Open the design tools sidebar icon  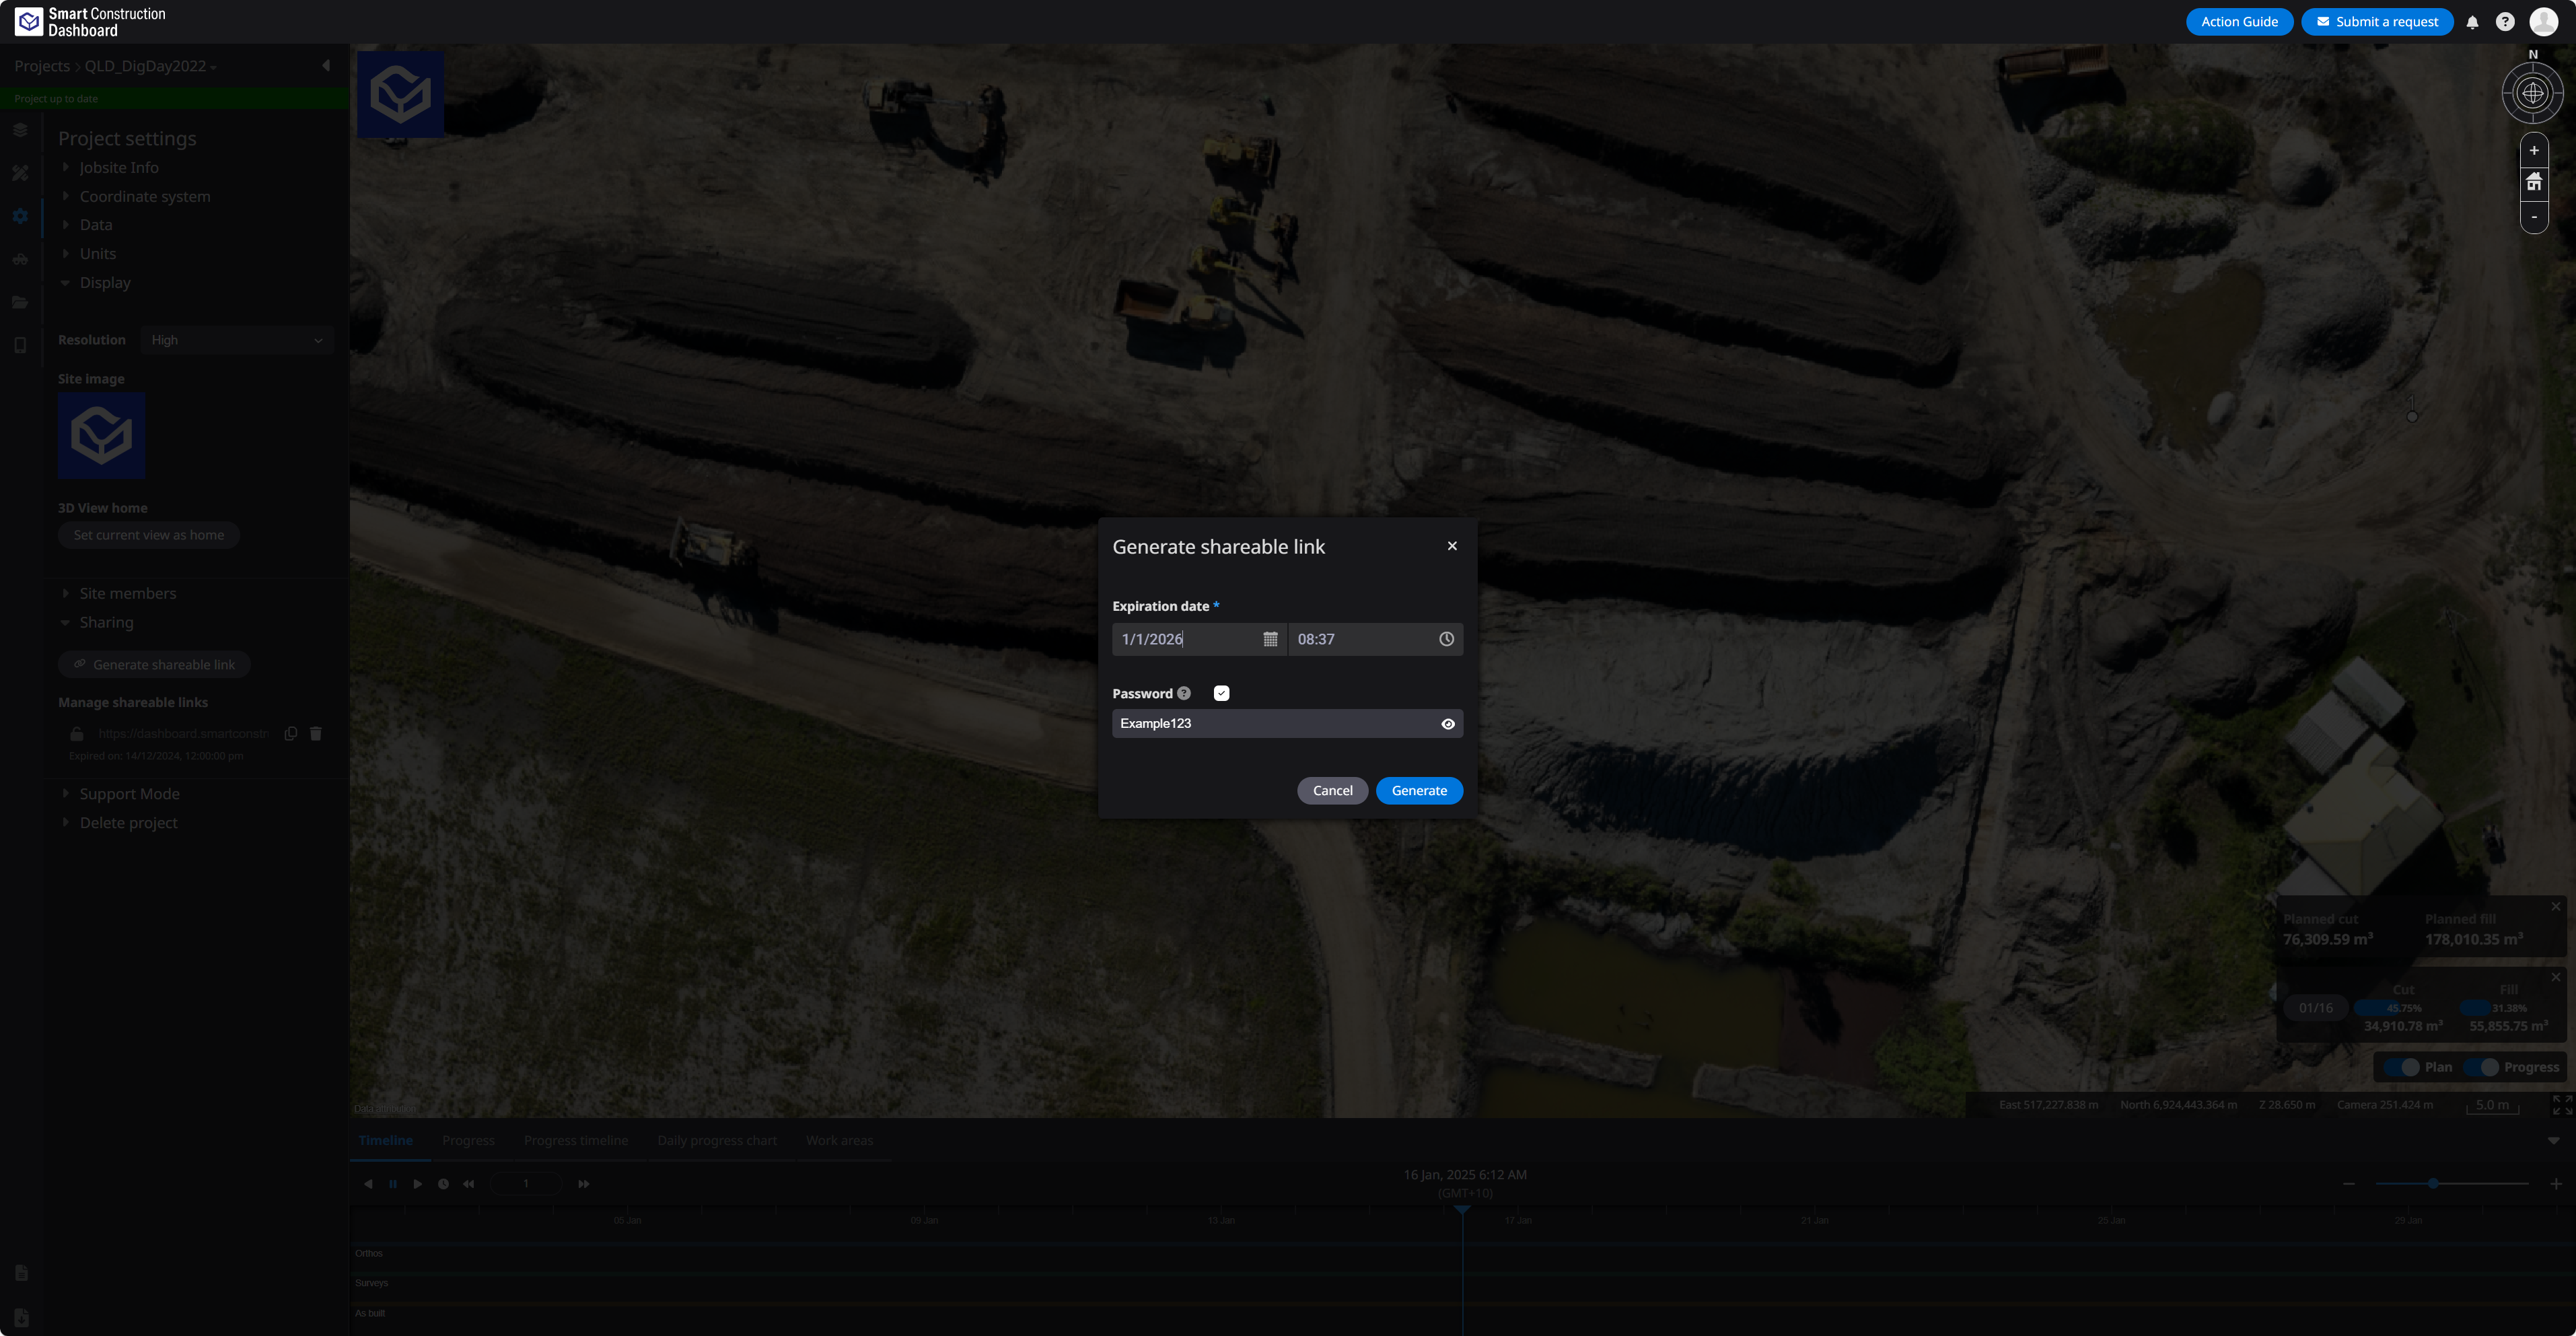[x=20, y=173]
